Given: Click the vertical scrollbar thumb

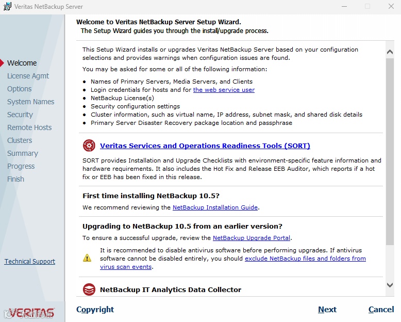Looking at the screenshot, I should pos(390,152).
